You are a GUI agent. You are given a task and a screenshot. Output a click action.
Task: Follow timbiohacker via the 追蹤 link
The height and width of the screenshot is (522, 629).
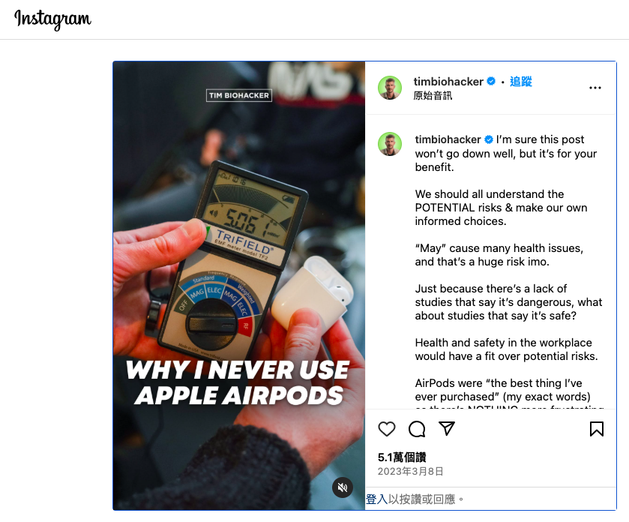521,82
